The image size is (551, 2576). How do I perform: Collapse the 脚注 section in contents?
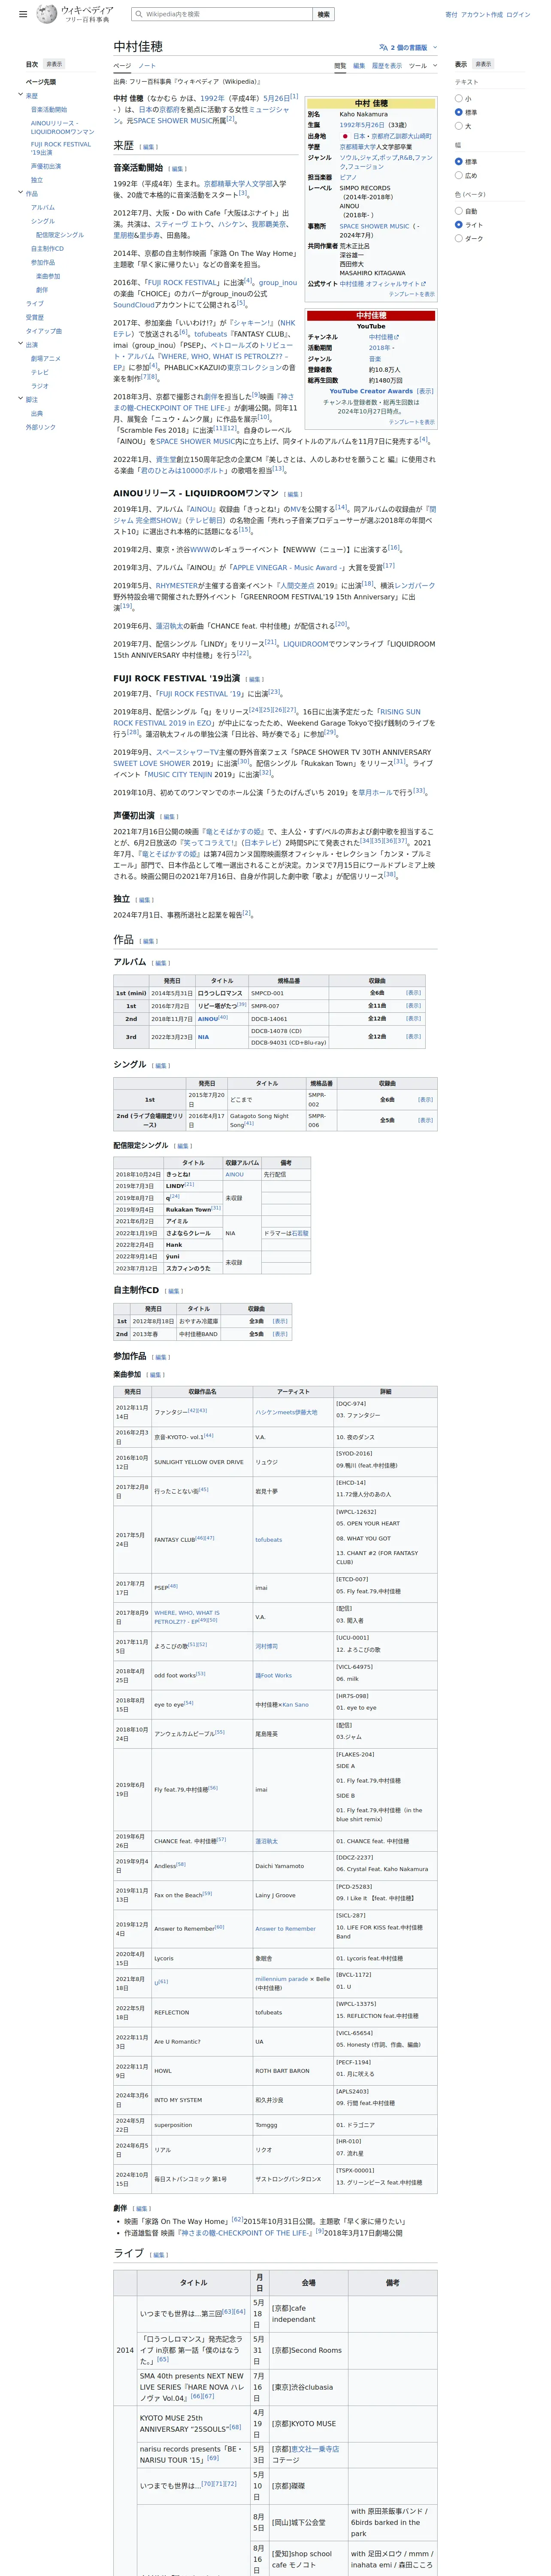point(21,399)
